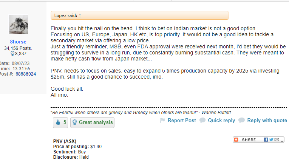289x164 pixels.
Task: Click Reply with quote link
Action: (x=267, y=120)
